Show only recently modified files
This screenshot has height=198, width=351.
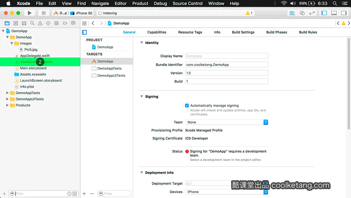tap(70, 194)
